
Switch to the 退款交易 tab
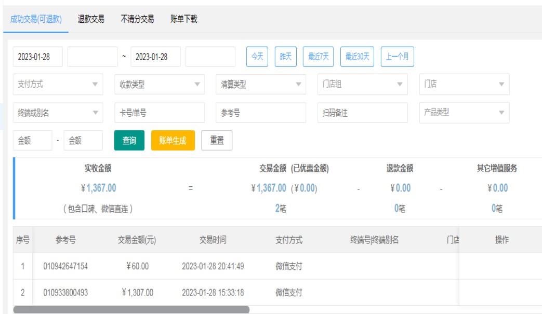tap(91, 19)
